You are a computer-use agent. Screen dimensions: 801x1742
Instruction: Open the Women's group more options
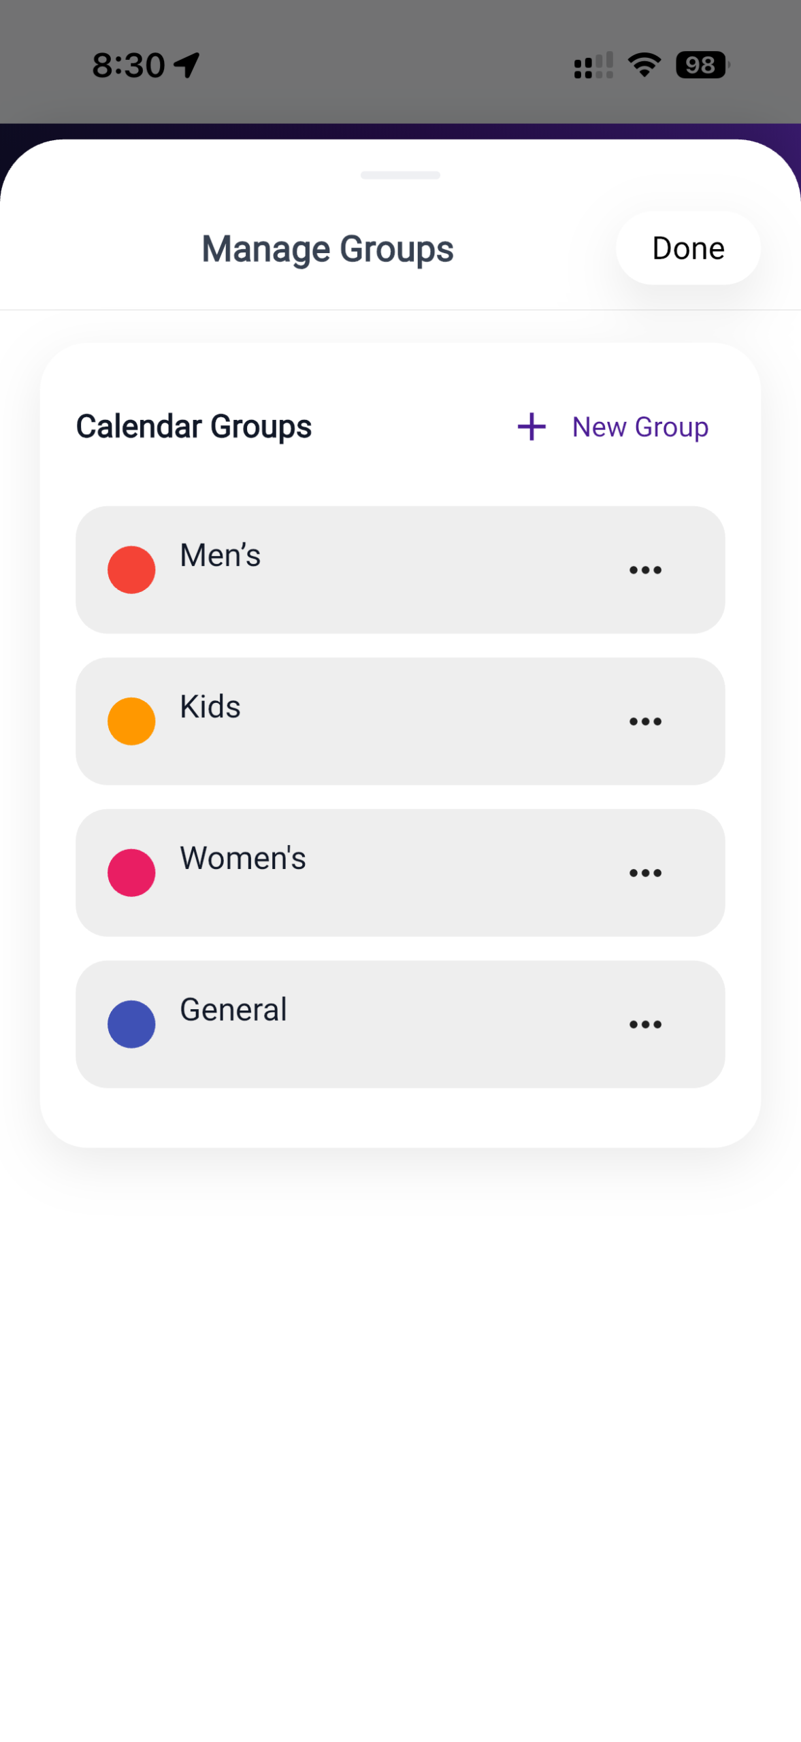[644, 872]
